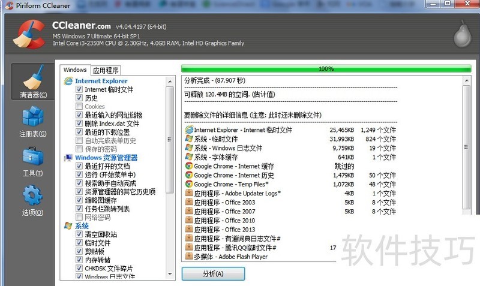Open the Registry (注册表) section icon

point(33,116)
